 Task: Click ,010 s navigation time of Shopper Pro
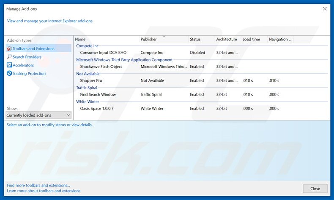point(274,80)
